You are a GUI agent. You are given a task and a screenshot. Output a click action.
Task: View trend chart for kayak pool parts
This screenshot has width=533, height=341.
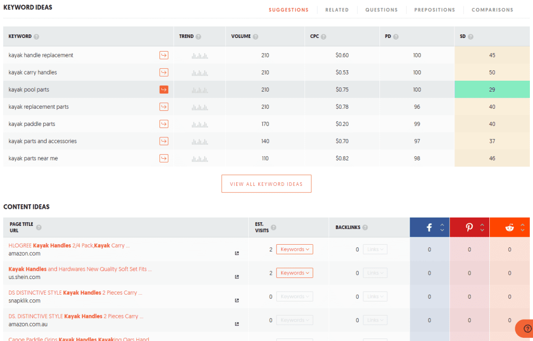[x=200, y=90]
